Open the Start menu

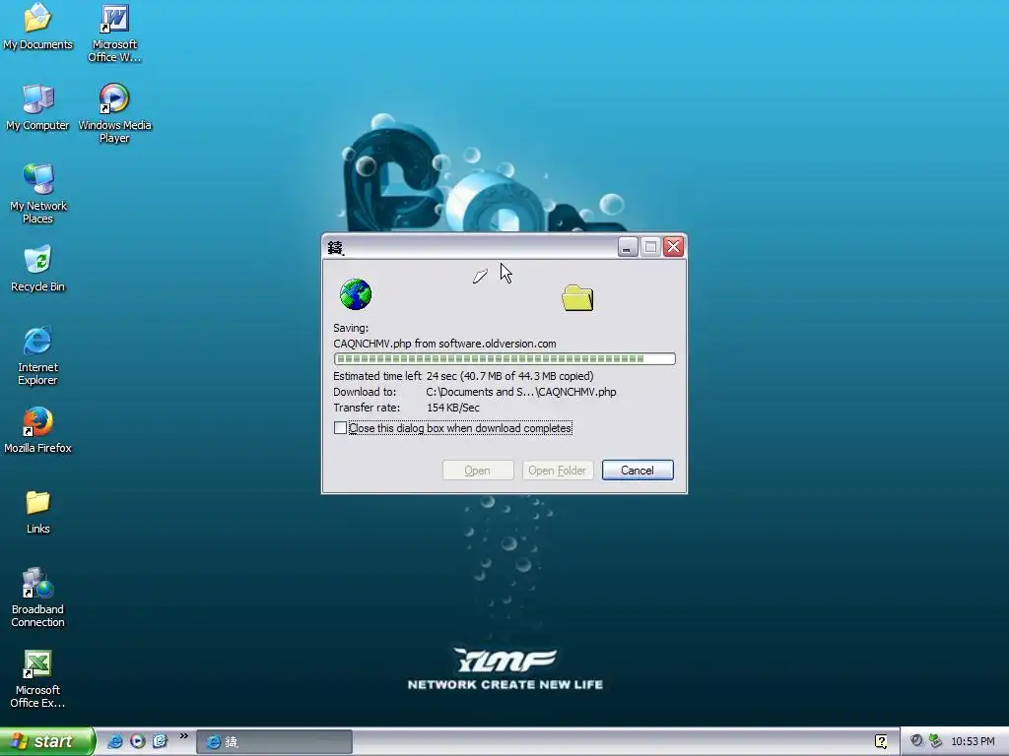[x=47, y=741]
